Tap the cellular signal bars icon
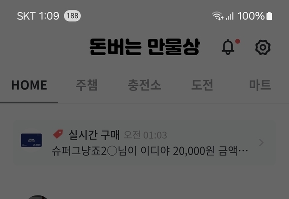 pos(230,16)
